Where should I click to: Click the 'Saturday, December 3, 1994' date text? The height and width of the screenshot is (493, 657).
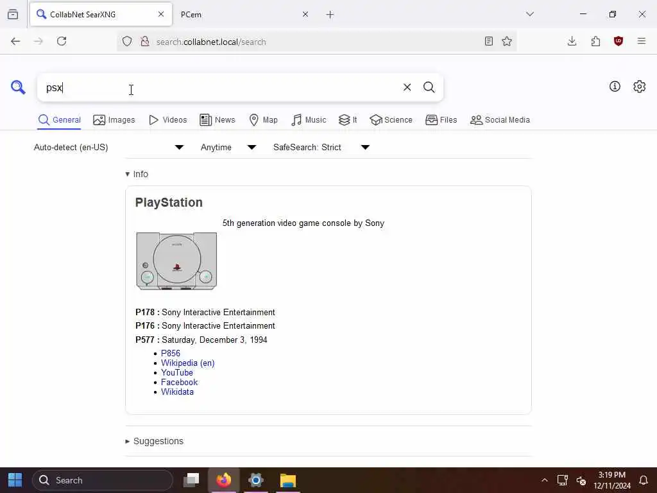pyautogui.click(x=214, y=340)
